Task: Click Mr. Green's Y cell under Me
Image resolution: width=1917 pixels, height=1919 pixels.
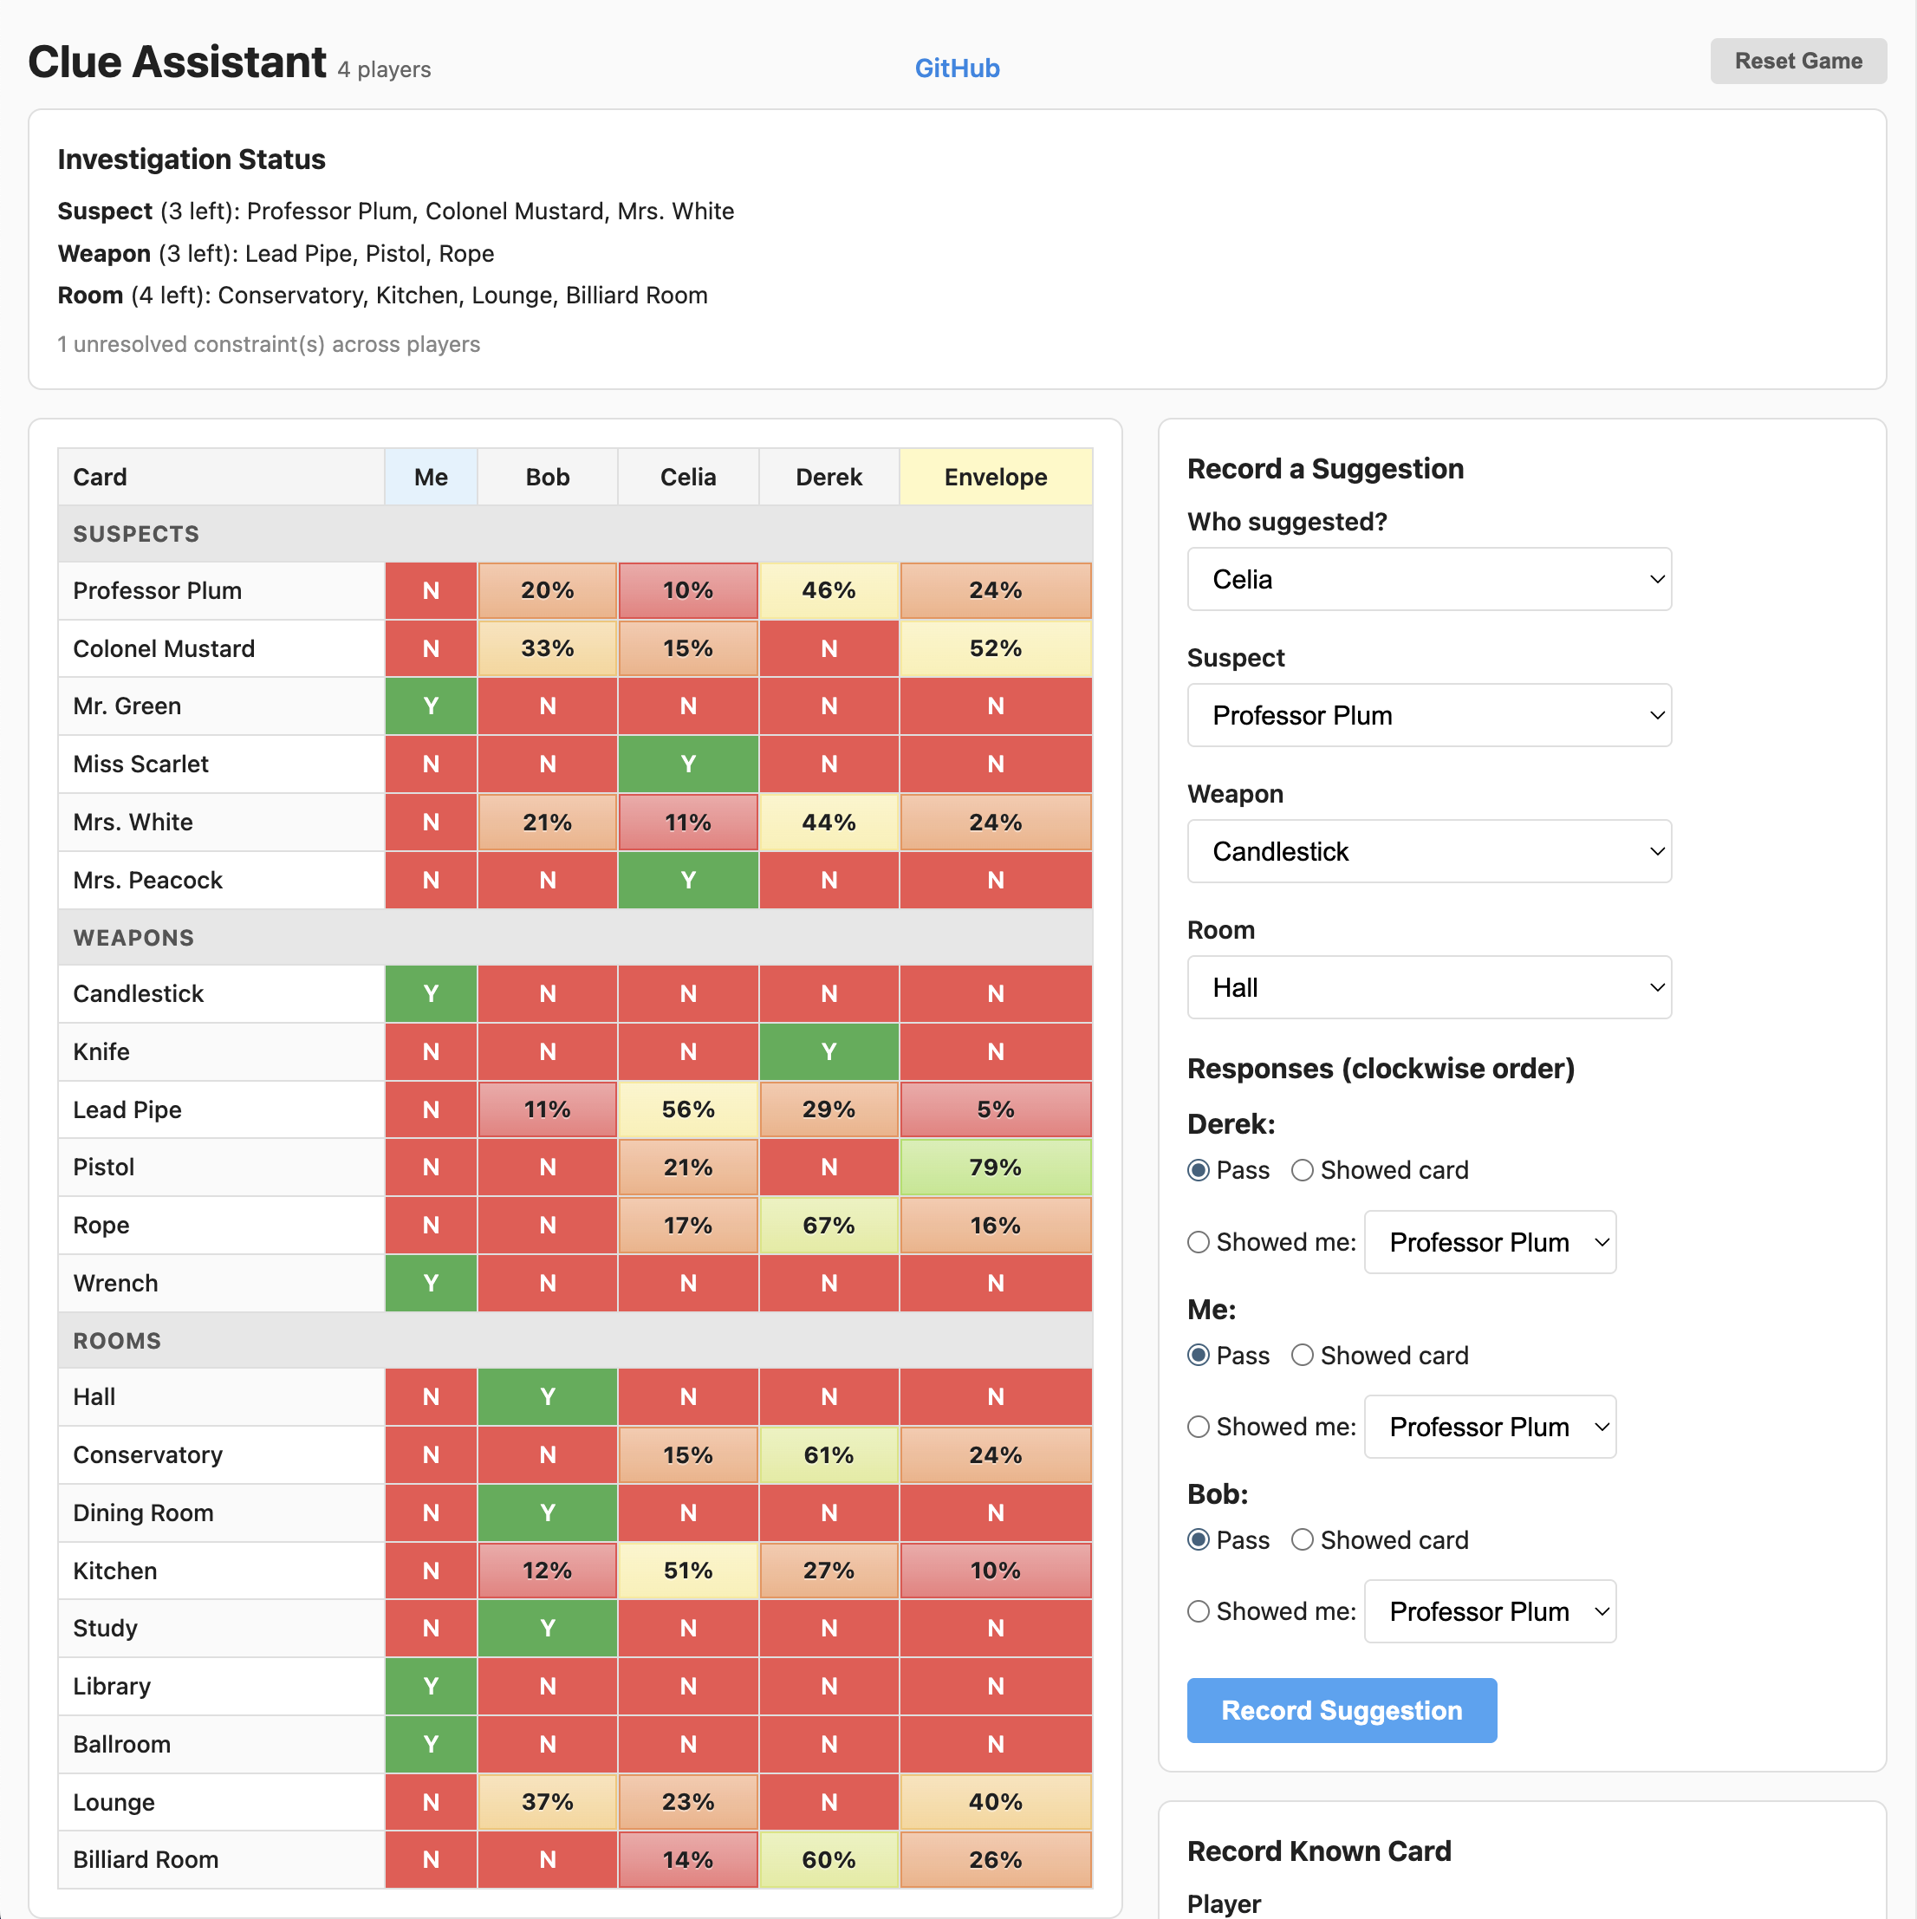Action: coord(430,706)
